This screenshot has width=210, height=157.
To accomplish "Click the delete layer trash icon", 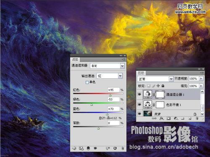I will pos(197,119).
